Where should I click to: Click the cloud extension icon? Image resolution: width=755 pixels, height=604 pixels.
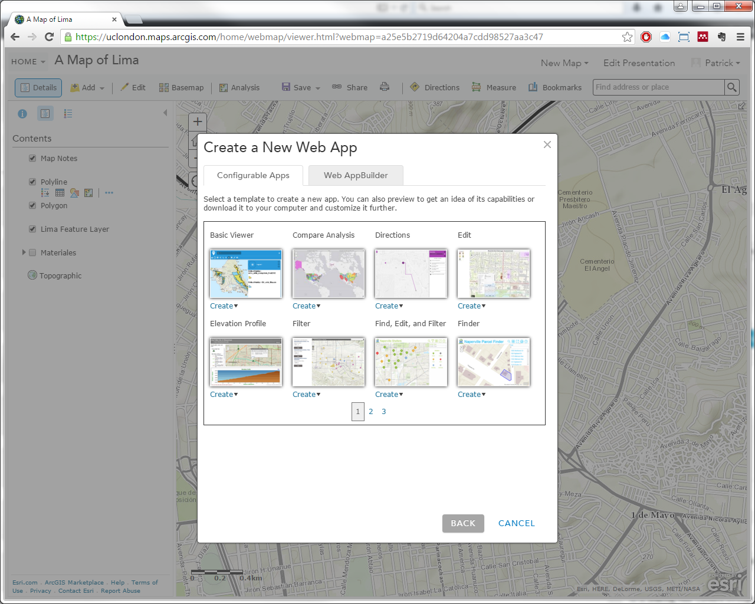click(x=665, y=37)
